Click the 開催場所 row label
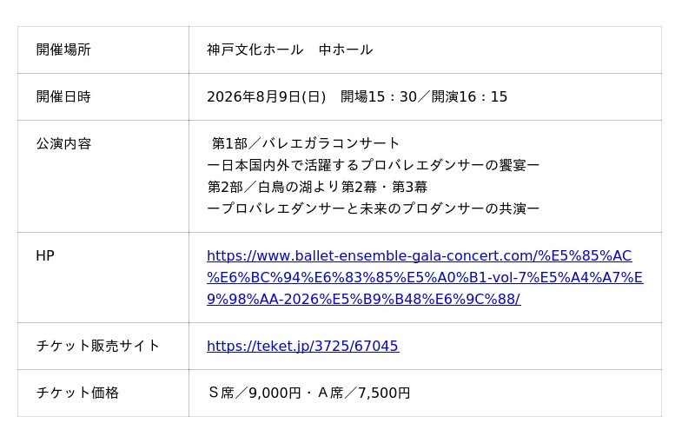Viewport: 695px width, 443px height. (x=63, y=50)
